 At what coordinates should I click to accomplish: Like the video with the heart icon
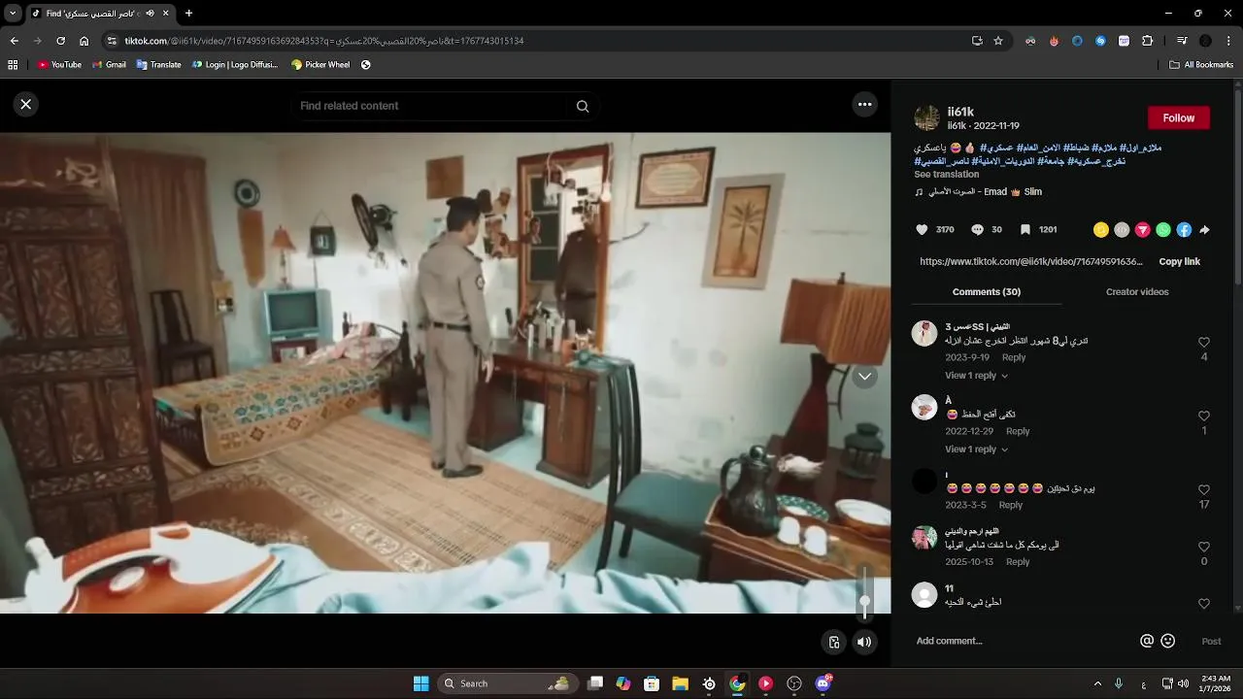(922, 230)
